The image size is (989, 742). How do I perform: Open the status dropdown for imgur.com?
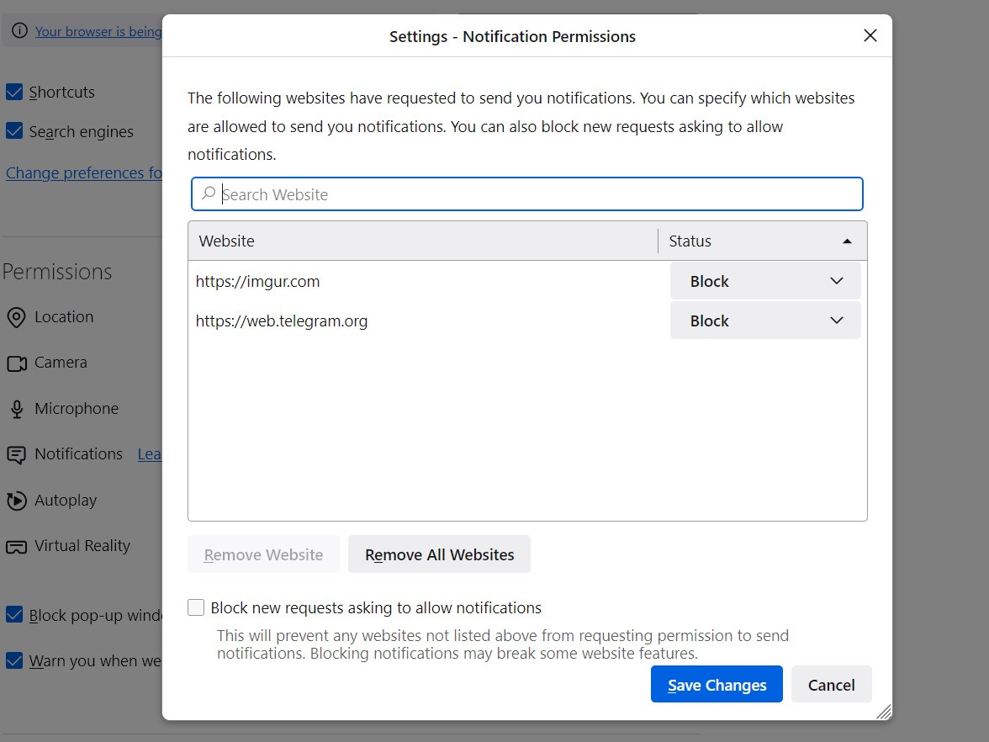764,281
